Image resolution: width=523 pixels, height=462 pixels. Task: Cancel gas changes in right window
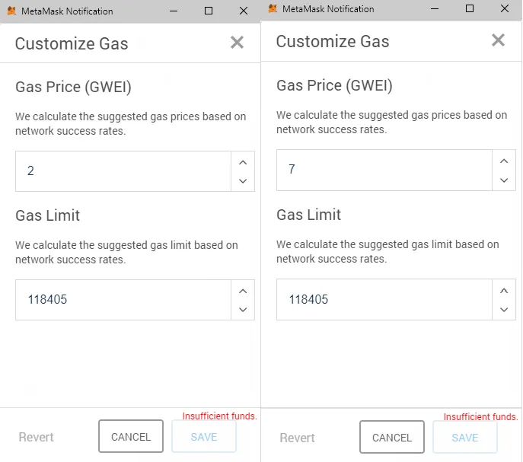(x=392, y=437)
